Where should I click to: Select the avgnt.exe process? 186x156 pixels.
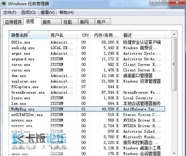point(87,53)
